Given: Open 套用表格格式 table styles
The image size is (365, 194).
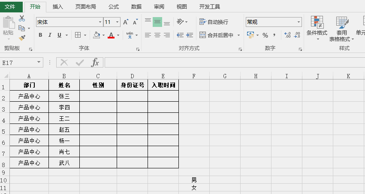Looking at the screenshot, I should [x=341, y=29].
